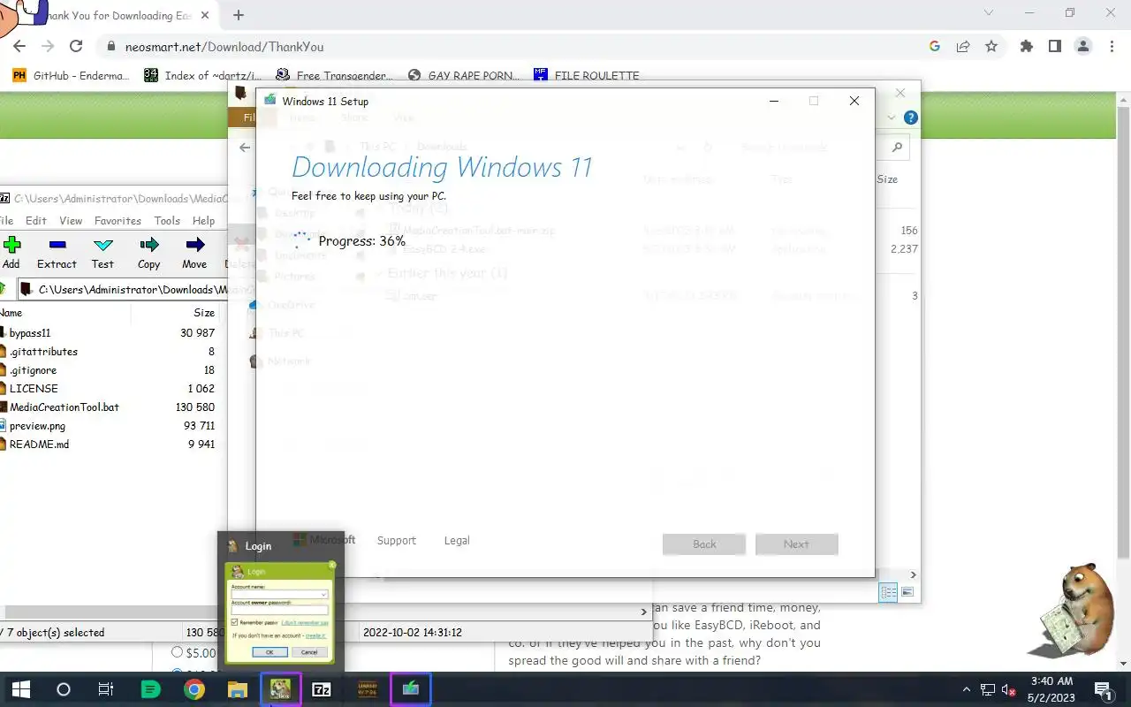1131x707 pixels.
Task: Select bypass11 folder in 7-Zip
Action: pyautogui.click(x=30, y=333)
